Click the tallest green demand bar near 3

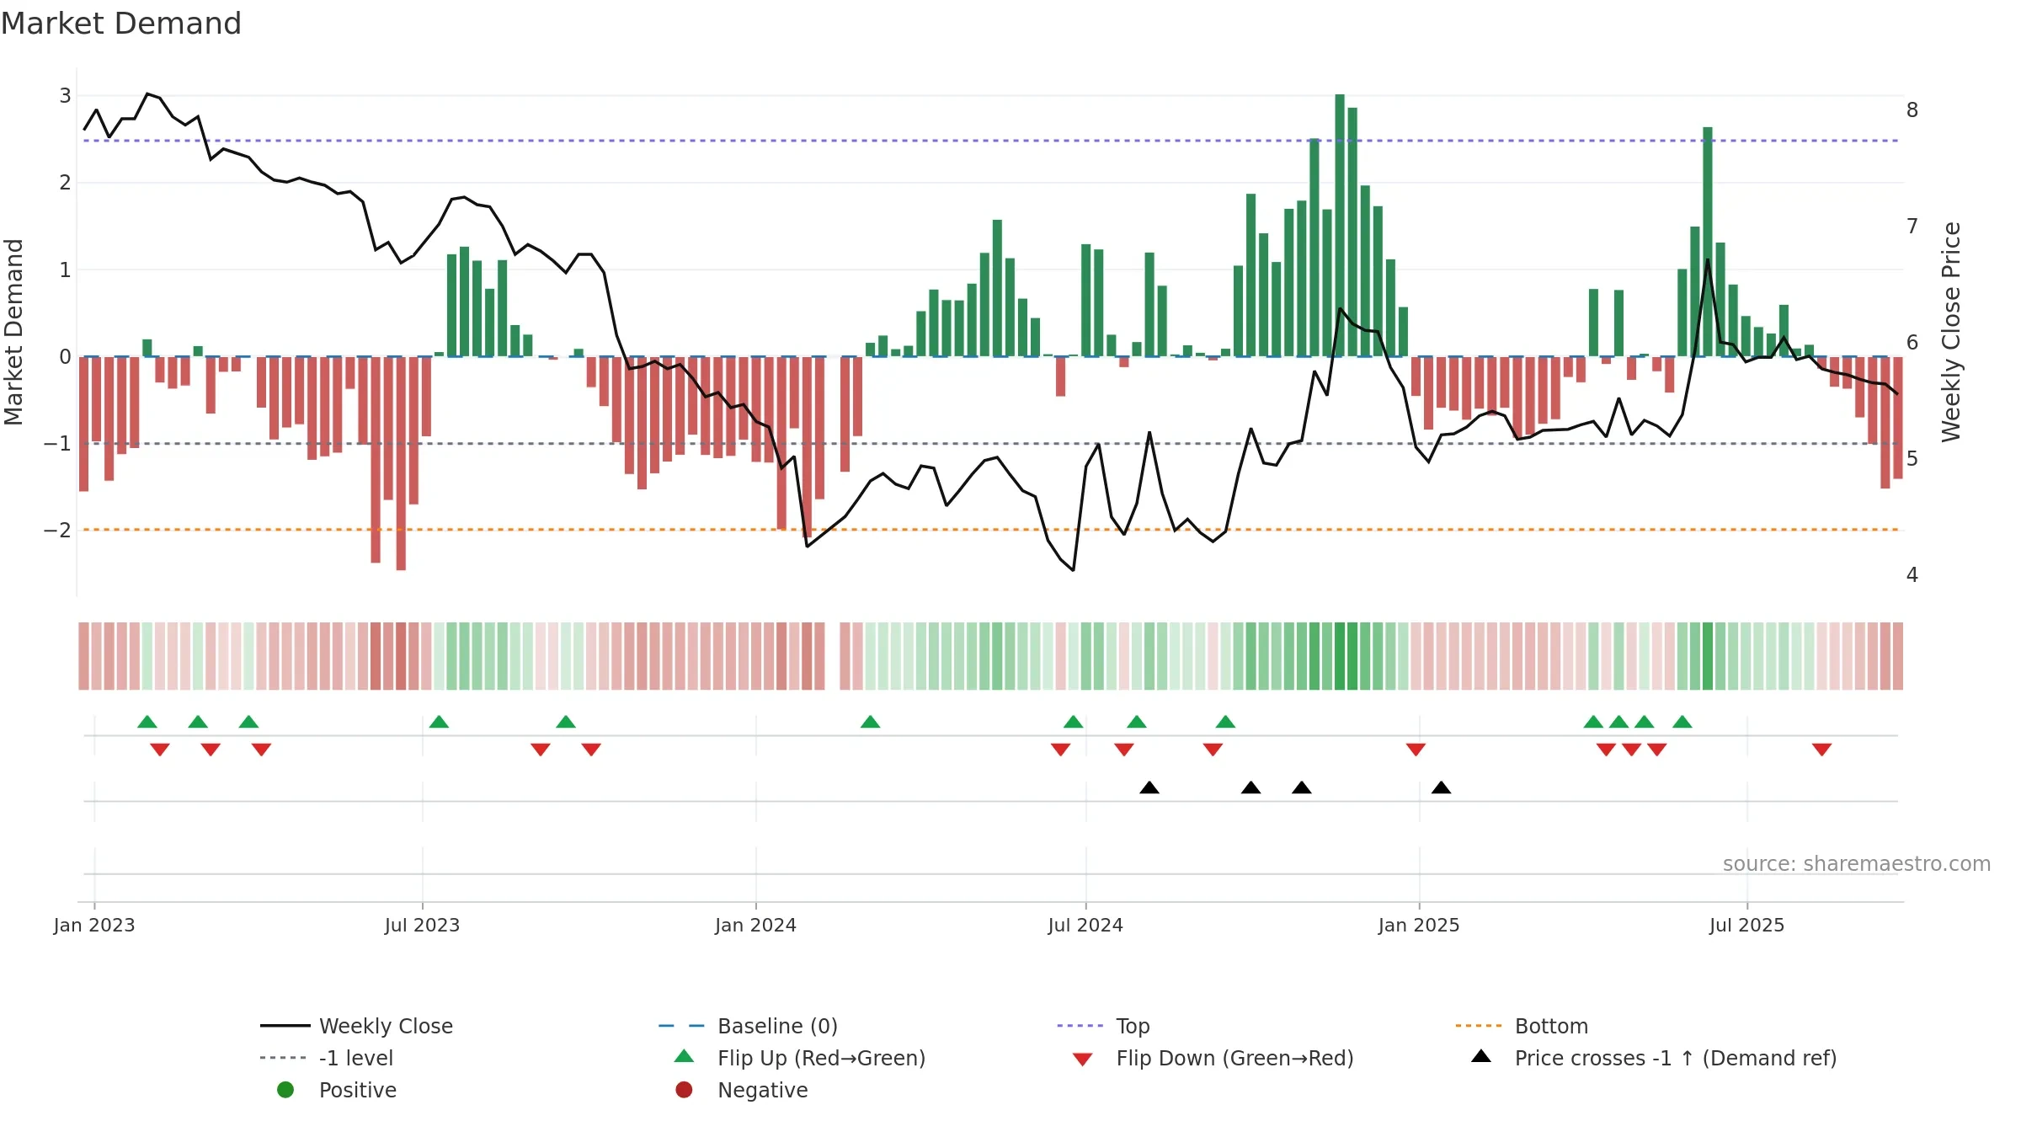1340,226
